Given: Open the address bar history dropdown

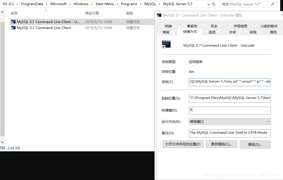Looking at the screenshot, I should click(x=209, y=4).
